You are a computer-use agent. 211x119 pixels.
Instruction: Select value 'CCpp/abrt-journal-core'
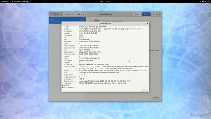90,52
